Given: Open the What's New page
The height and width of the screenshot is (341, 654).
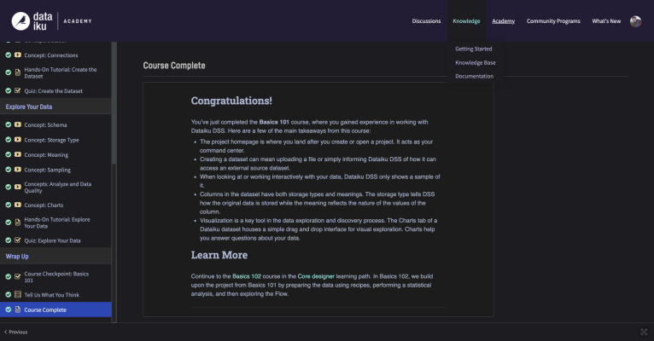Looking at the screenshot, I should coord(606,21).
